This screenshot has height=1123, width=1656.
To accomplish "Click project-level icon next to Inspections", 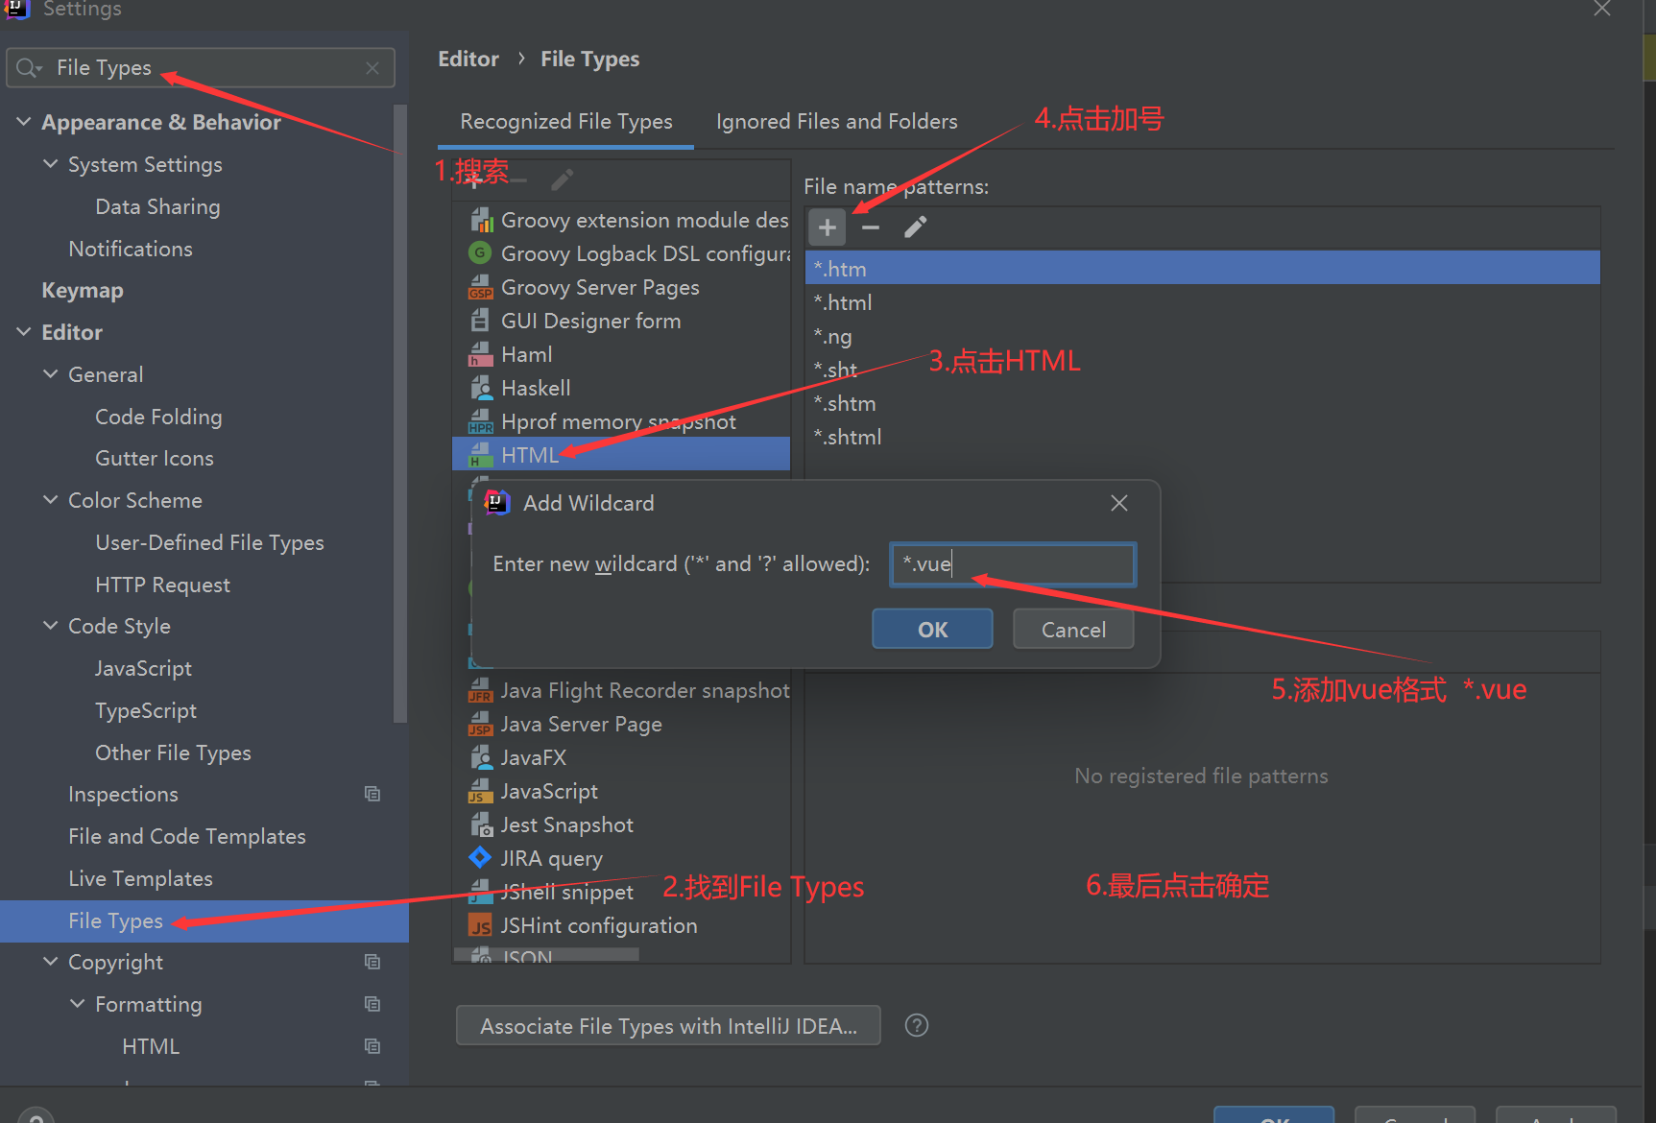I will pyautogui.click(x=372, y=794).
